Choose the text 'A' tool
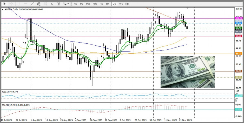This screenshot has height=123, width=244. (52, 4)
